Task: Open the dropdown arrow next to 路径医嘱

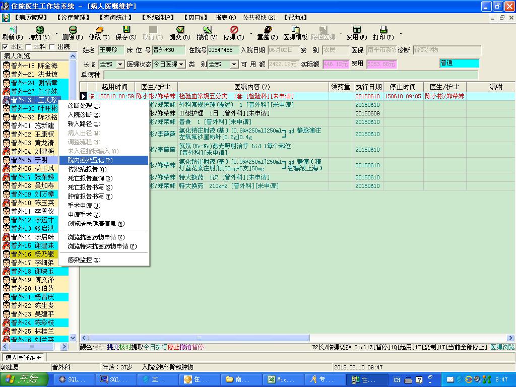Action: [x=341, y=33]
